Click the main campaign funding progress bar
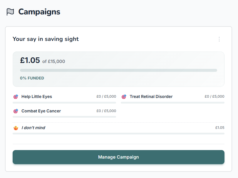 click(118, 70)
